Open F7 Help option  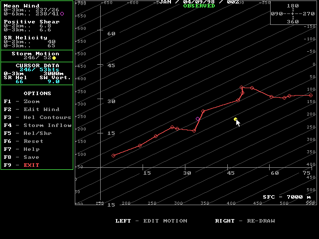(x=21, y=149)
